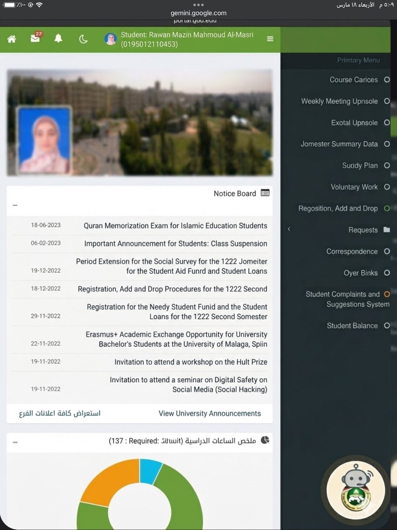
Task: Open Suddy Plan menu item
Action: [x=360, y=166]
